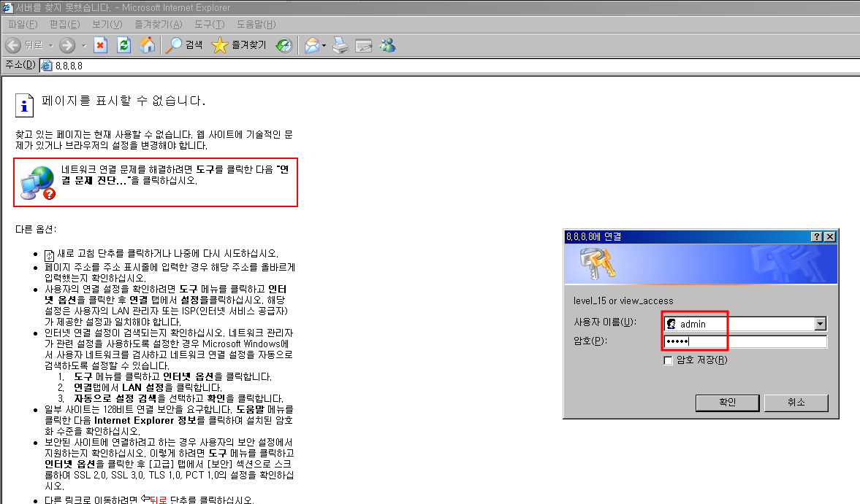Screen dimensions: 860x504
Task: Click the address bar showing 8.8.8.8
Action: point(450,66)
